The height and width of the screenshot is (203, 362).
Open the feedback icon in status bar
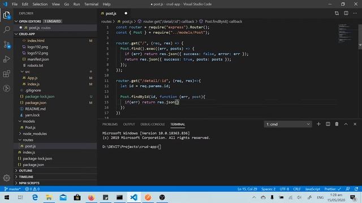348,189
